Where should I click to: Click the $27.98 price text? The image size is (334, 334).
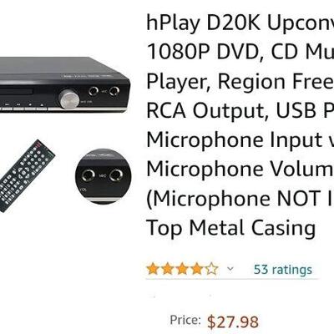click(233, 321)
